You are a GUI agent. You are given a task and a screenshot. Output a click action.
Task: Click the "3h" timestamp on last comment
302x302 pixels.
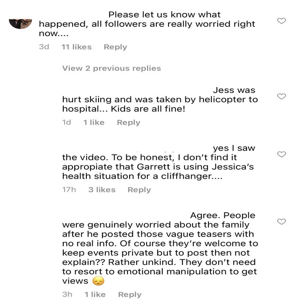point(67,294)
